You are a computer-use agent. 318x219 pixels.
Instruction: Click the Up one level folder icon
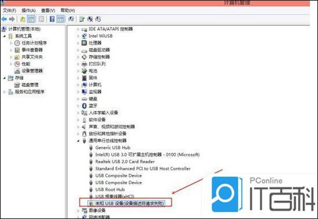coord(23,19)
